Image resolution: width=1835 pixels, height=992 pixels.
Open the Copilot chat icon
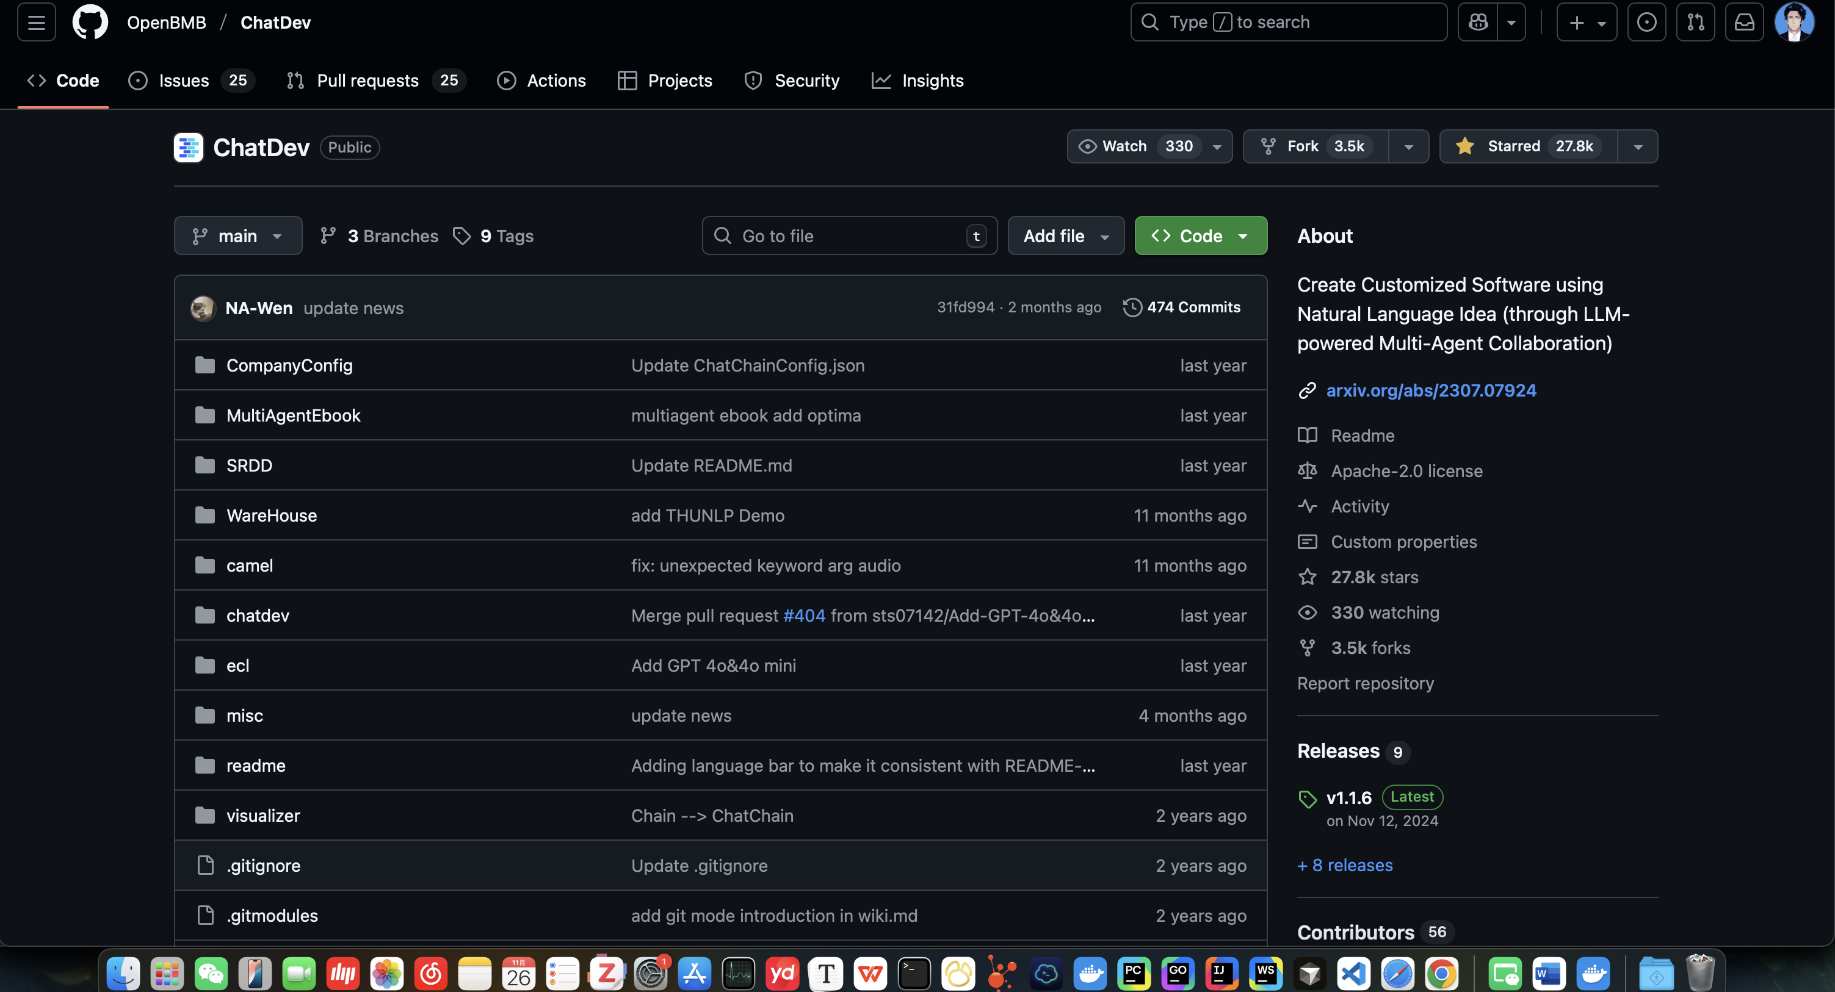pos(1478,22)
